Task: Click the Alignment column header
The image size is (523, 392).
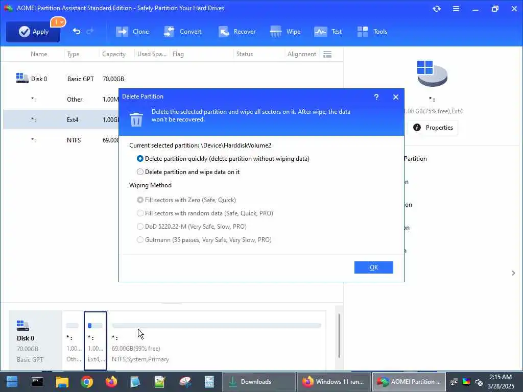Action: tap(301, 54)
